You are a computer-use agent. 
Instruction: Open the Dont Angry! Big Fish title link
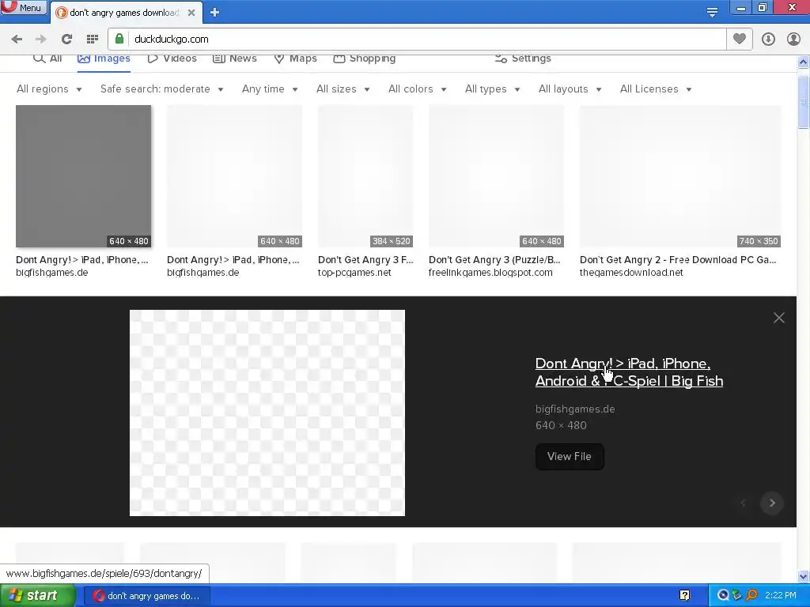click(x=629, y=372)
